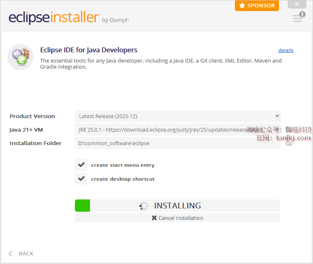Image resolution: width=313 pixels, height=264 pixels.
Task: Expand the Product Version dropdown arrow
Action: (x=277, y=116)
